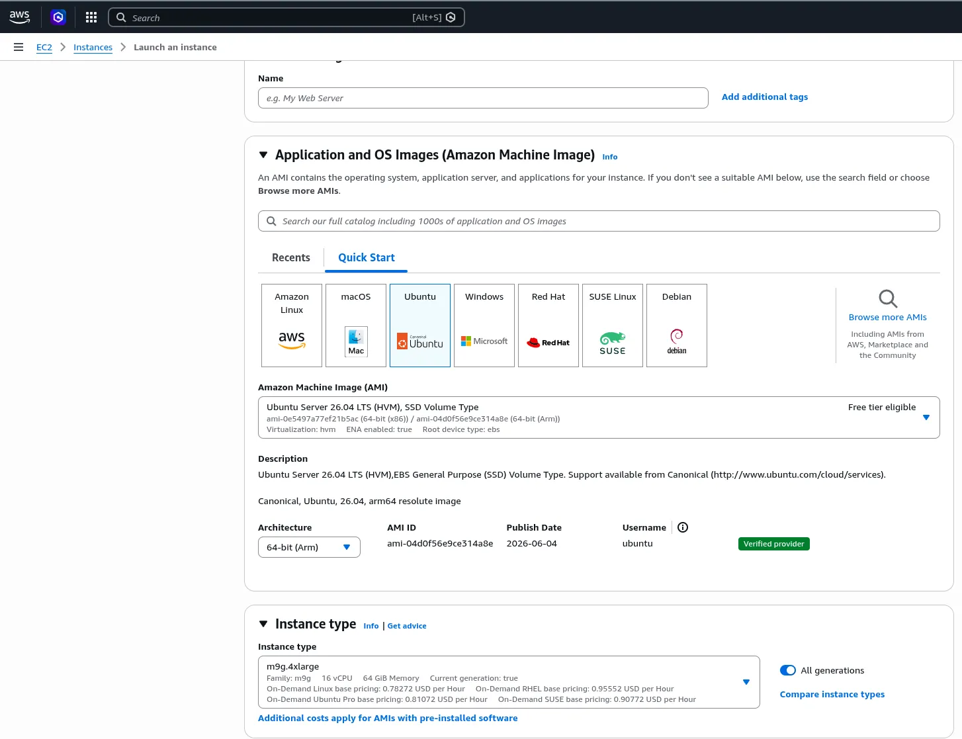Screen dimensions: 962x739
Task: Open Info link beside Instance type heading
Action: coord(371,626)
